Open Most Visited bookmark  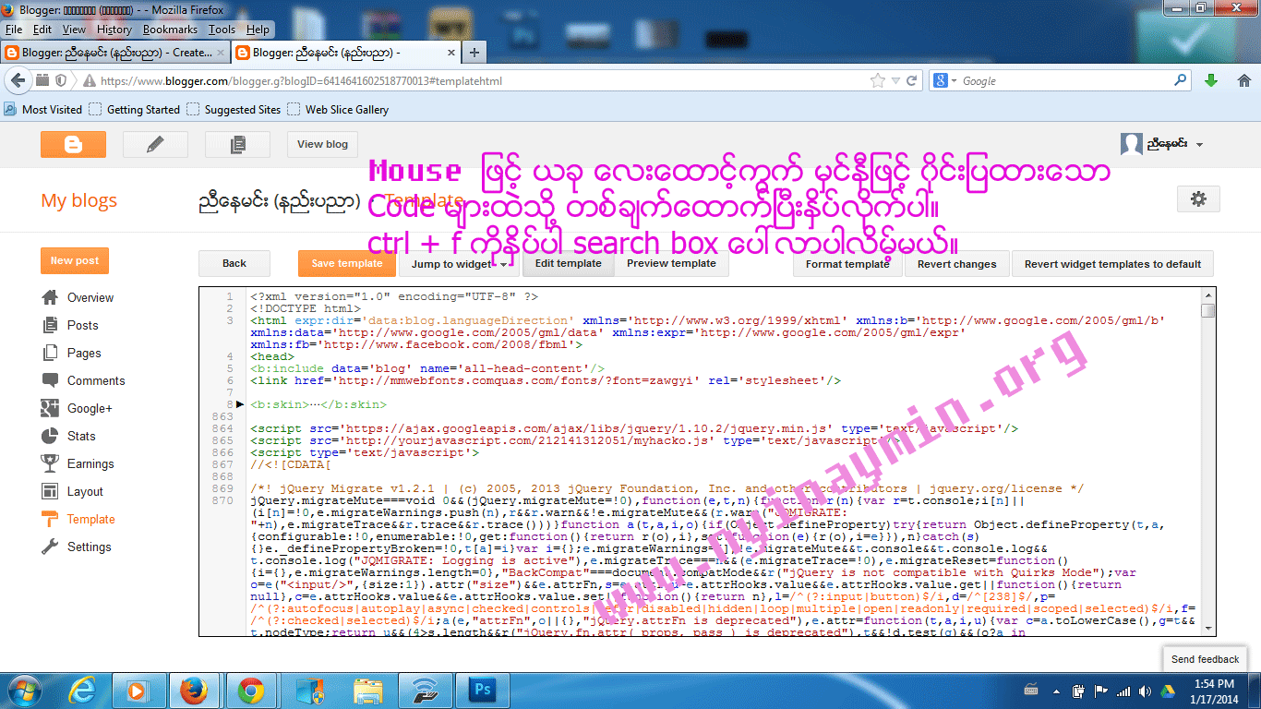click(x=43, y=109)
